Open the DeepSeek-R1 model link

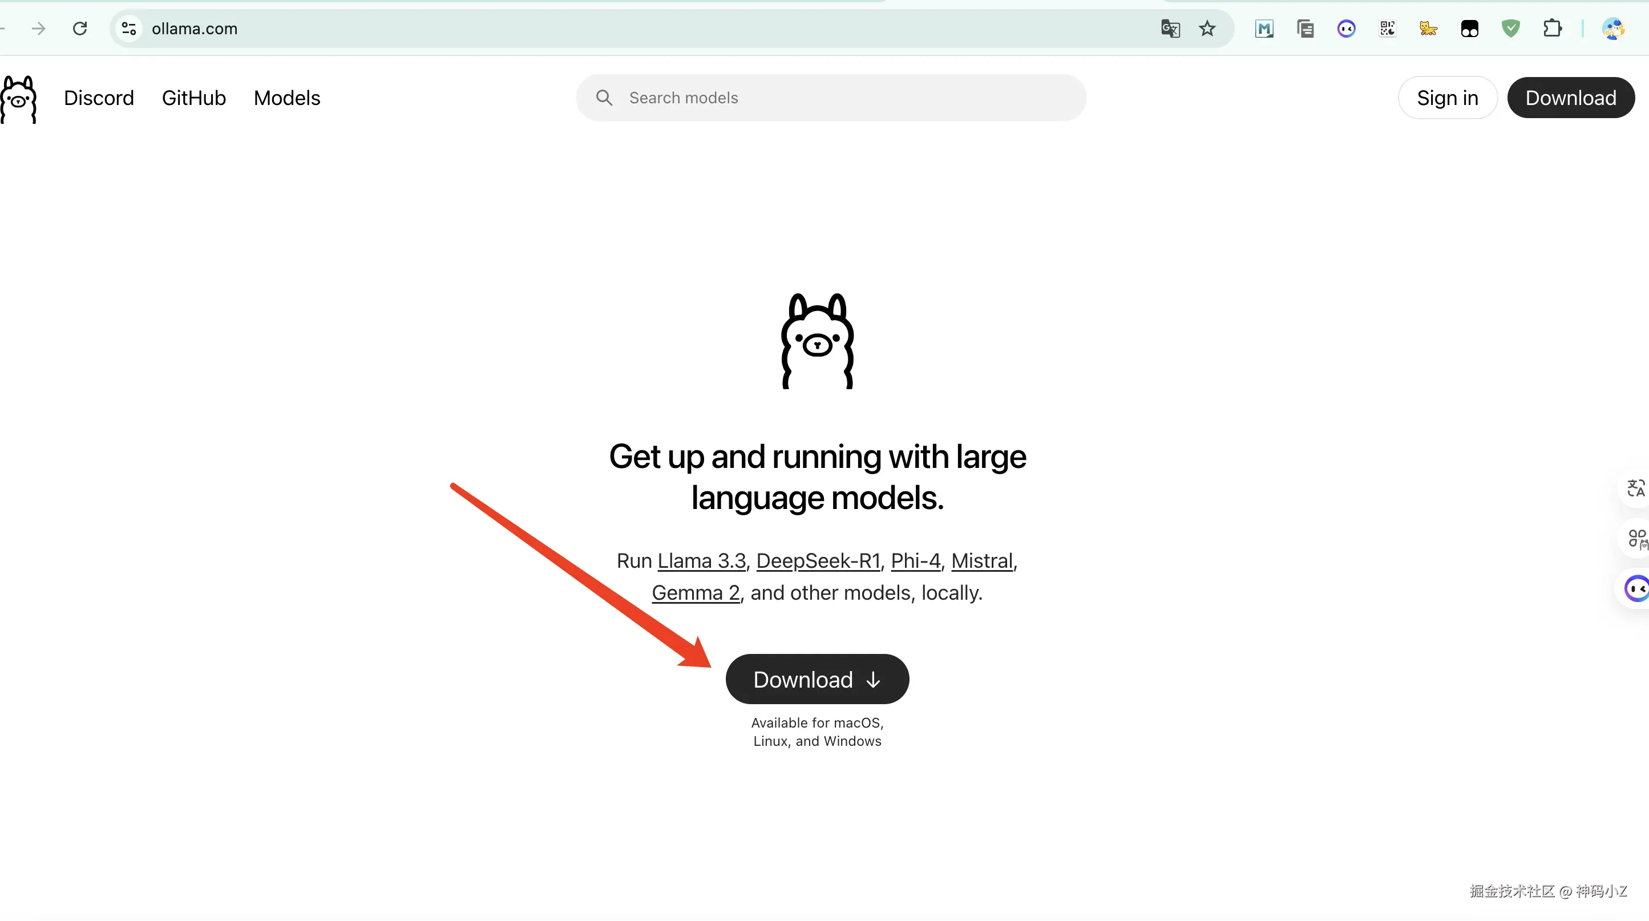[818, 561]
